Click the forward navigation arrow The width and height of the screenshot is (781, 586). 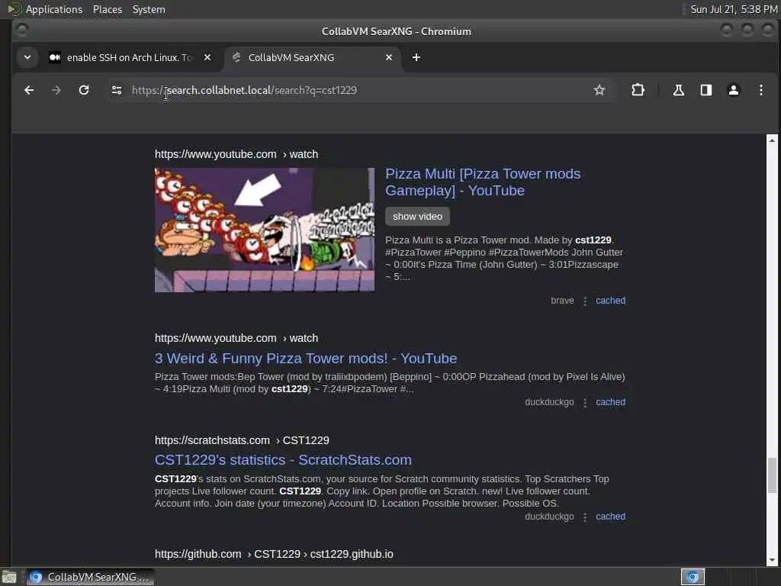(x=56, y=90)
